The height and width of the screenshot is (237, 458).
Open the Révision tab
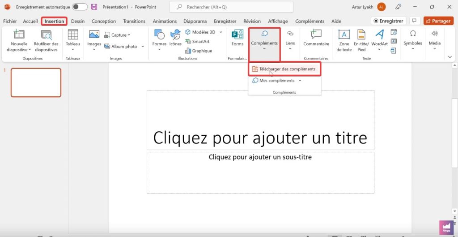click(x=252, y=21)
